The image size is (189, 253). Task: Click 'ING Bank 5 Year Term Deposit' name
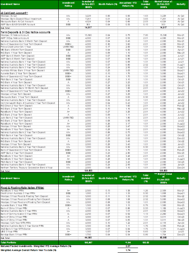(16, 141)
